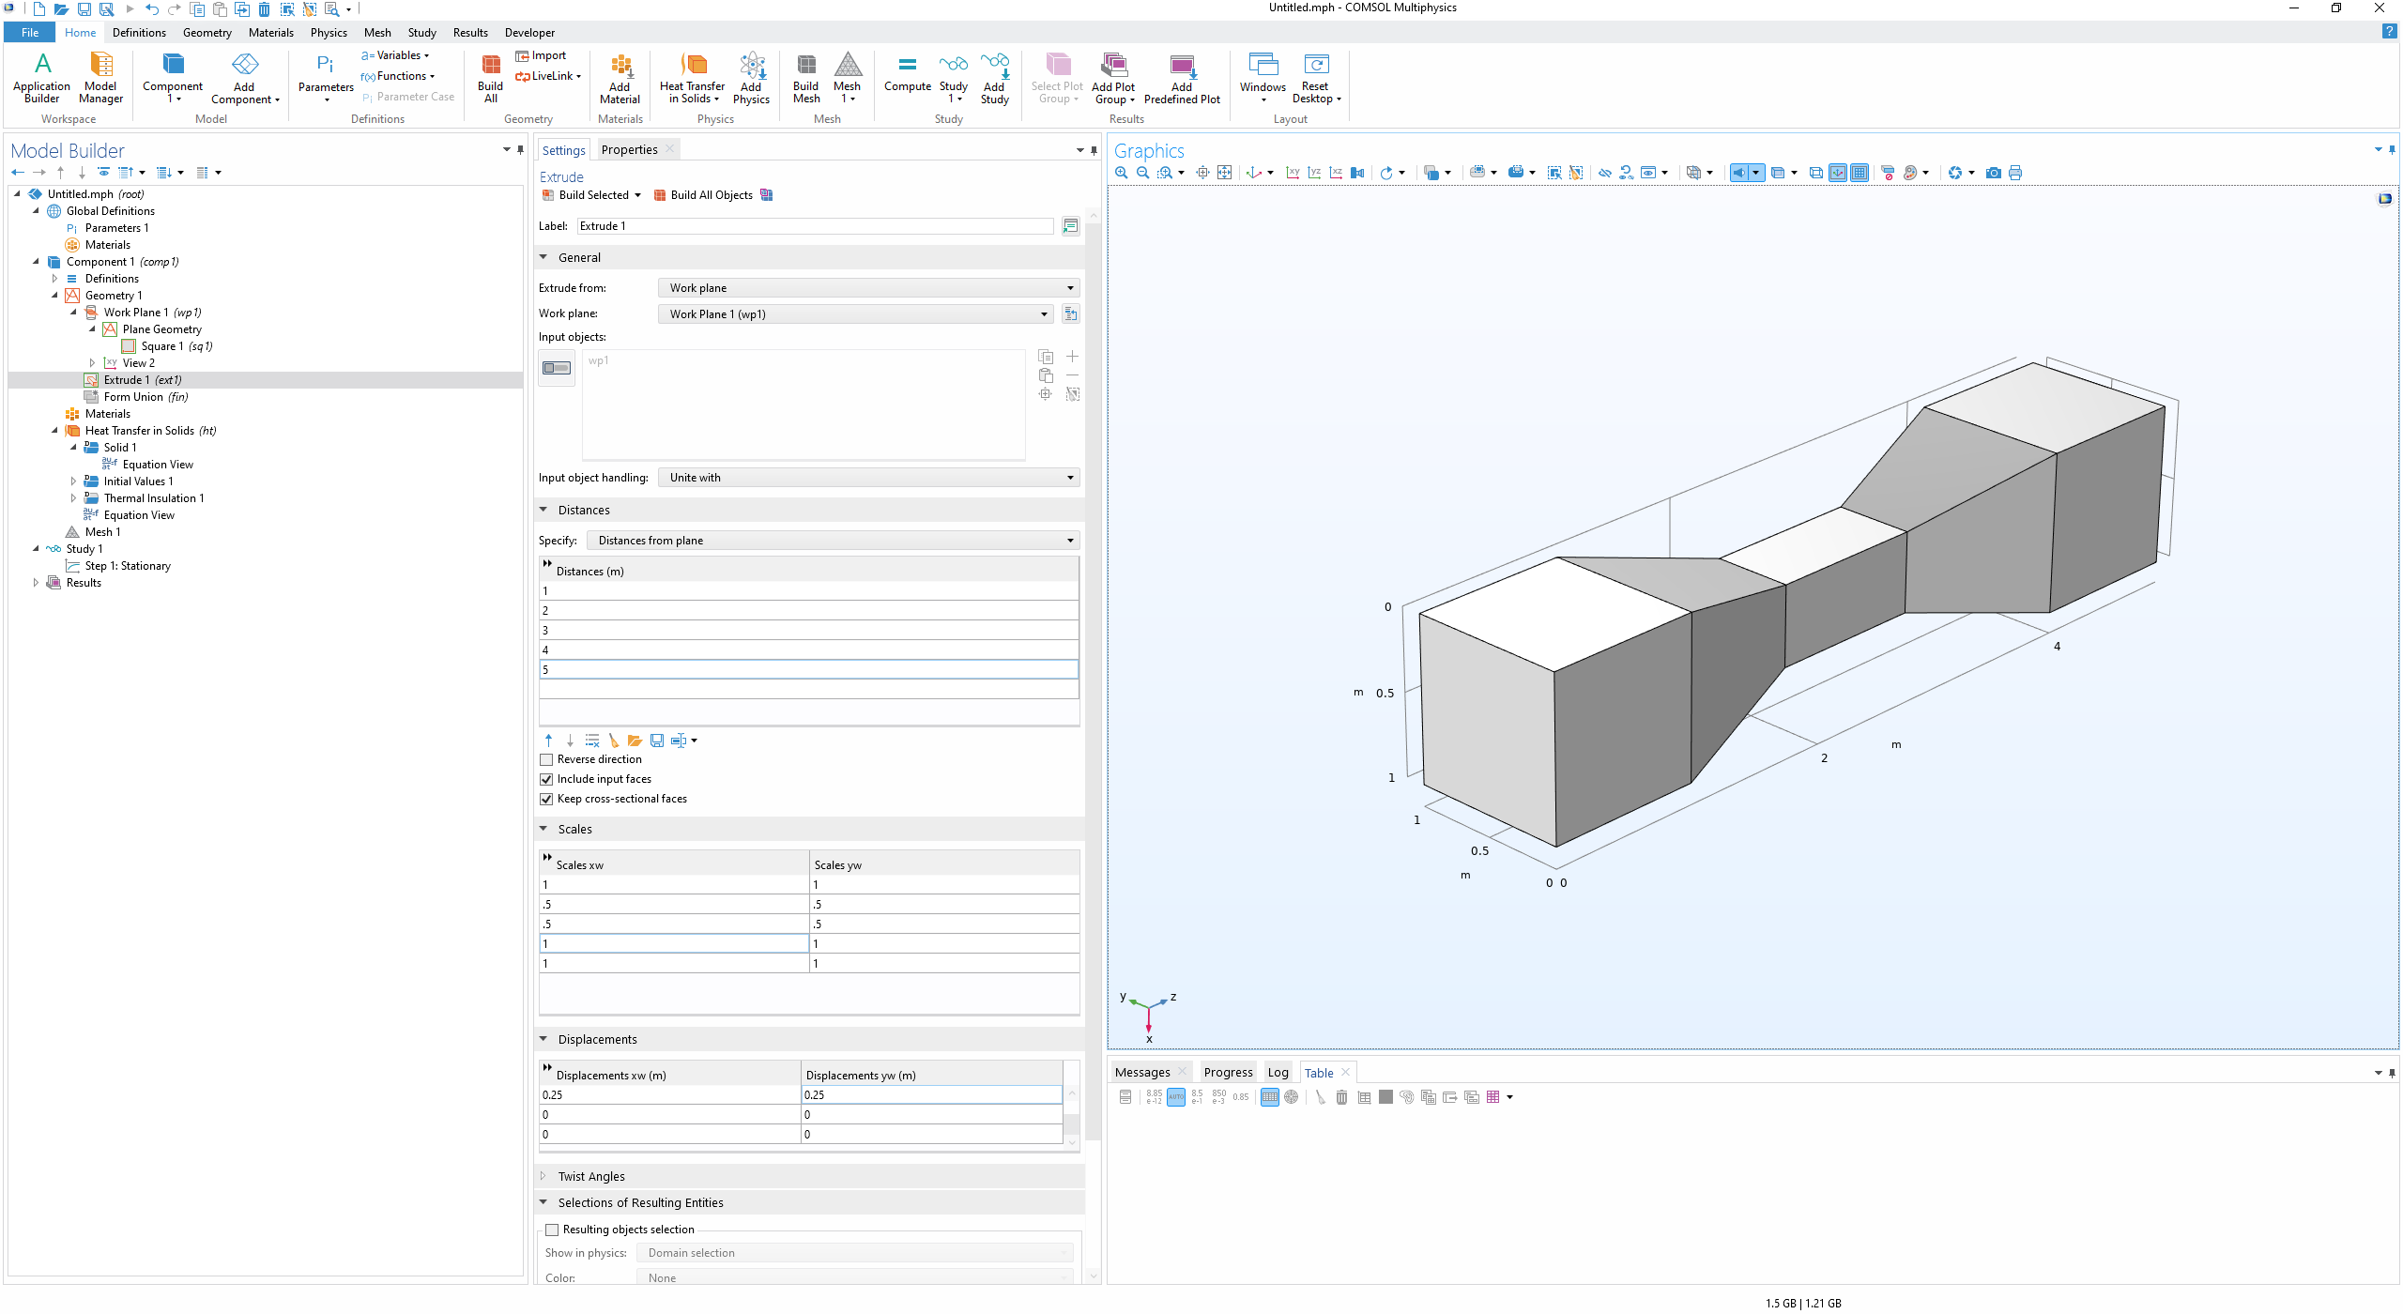2403x1314 pixels.
Task: Open the Input object handling dropdown
Action: pos(868,478)
